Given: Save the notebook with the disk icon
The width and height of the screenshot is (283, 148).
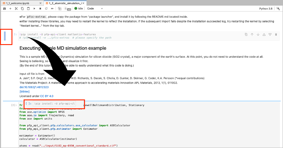Looking at the screenshot, I should tap(4, 9).
